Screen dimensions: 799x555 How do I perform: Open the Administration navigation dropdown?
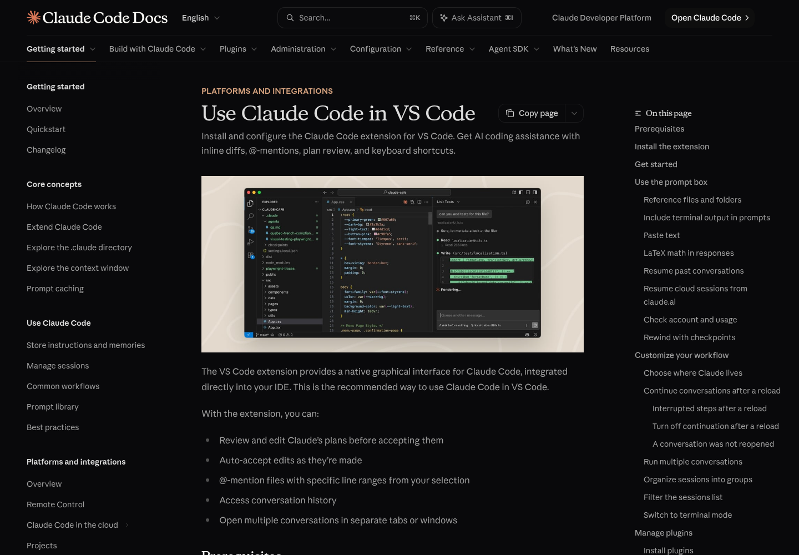304,49
